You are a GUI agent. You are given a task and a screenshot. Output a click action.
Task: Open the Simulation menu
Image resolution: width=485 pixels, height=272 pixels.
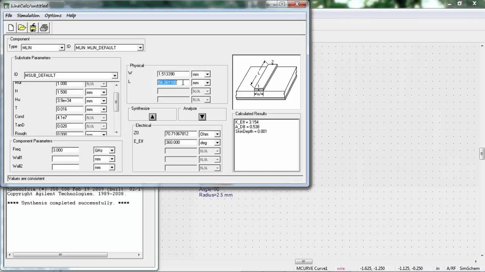pyautogui.click(x=28, y=15)
